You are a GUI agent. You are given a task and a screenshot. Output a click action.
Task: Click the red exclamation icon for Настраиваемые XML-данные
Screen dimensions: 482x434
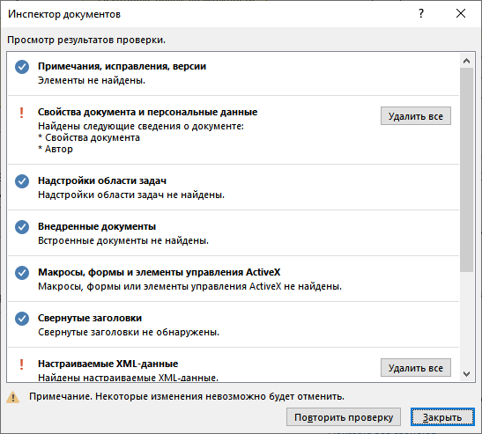coord(21,364)
